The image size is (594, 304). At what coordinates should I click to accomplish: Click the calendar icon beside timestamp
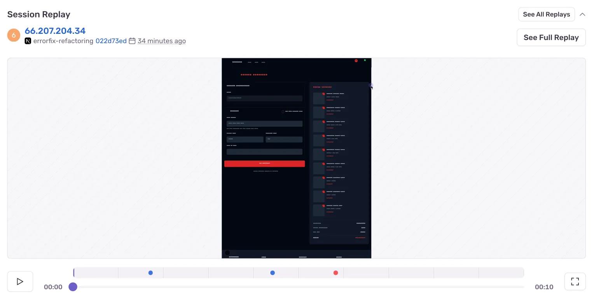coord(132,41)
